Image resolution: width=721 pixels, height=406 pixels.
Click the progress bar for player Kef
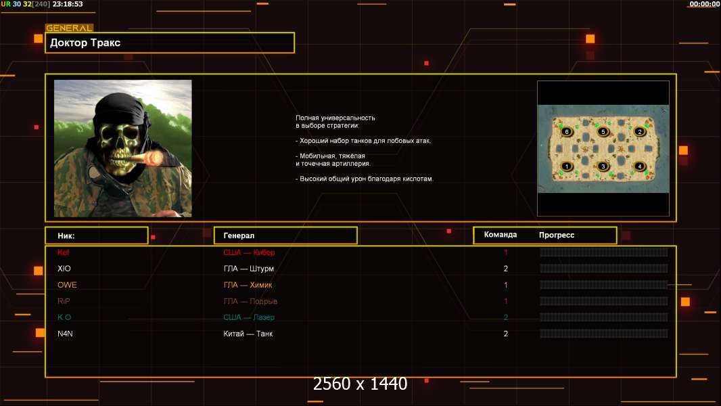pos(603,252)
